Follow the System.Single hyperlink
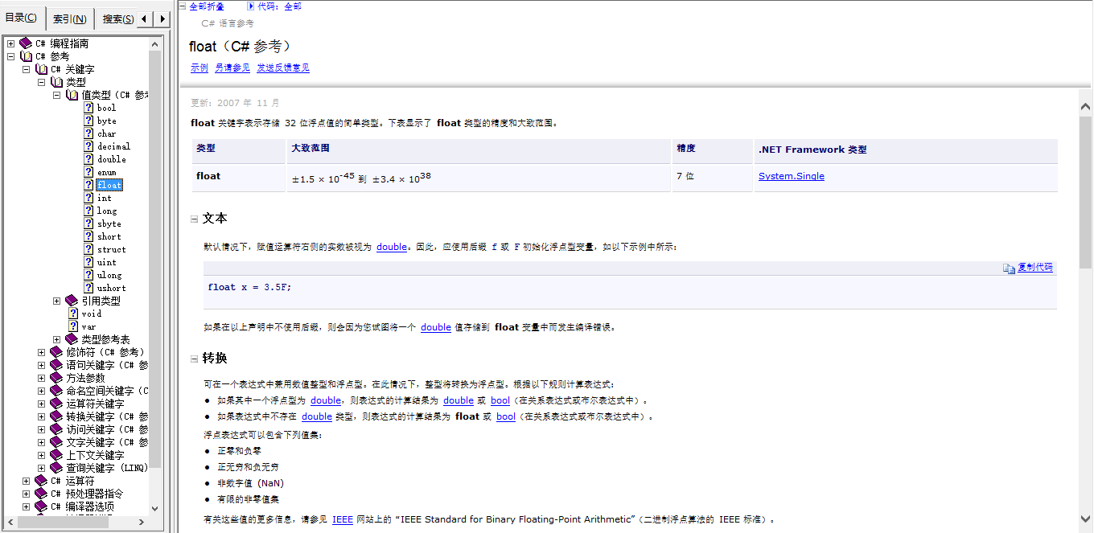The height and width of the screenshot is (533, 1094). (x=791, y=175)
